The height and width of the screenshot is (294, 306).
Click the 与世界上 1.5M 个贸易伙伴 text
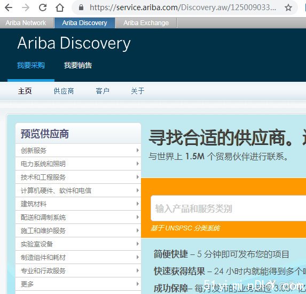218,156
